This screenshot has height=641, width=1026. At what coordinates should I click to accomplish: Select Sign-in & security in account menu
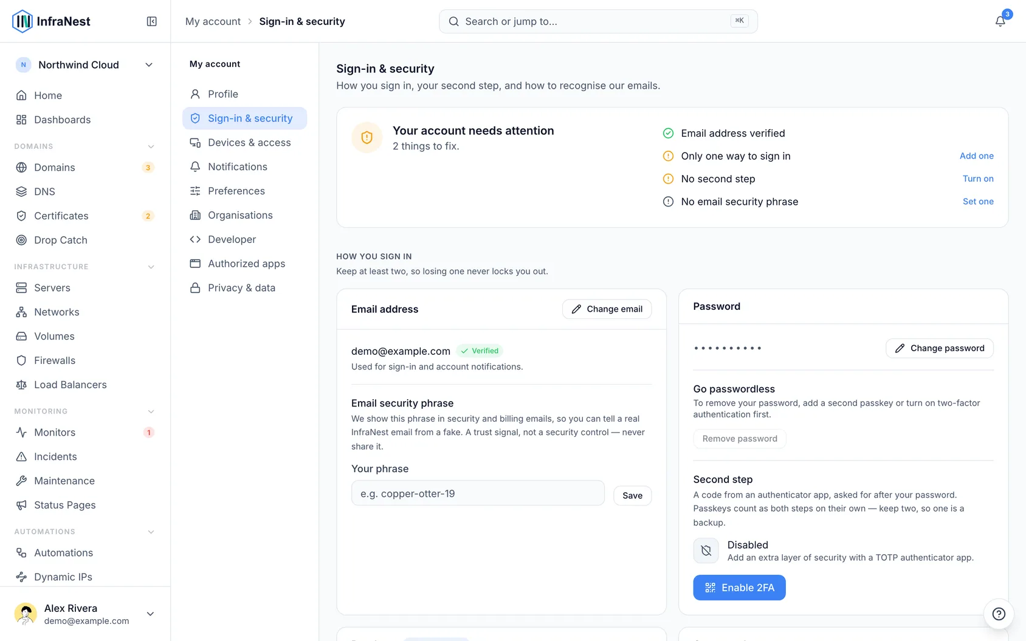[244, 118]
